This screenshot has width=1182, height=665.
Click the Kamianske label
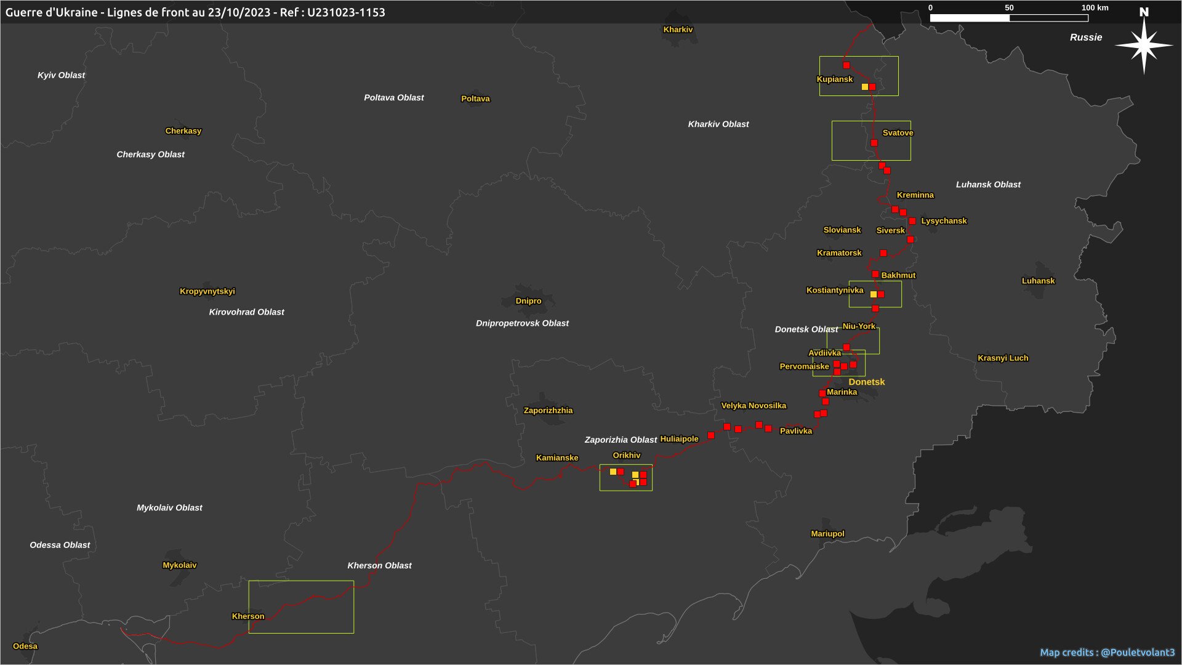[557, 458]
